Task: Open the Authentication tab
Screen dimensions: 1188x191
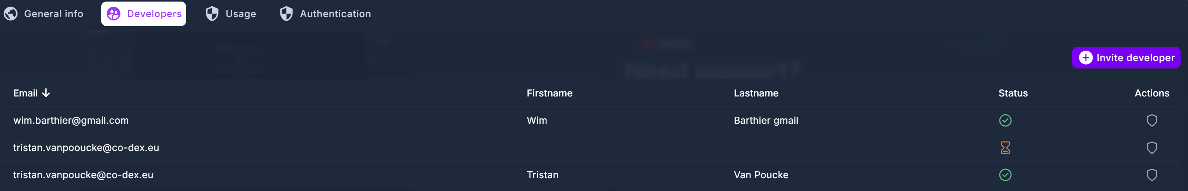Action: pyautogui.click(x=335, y=14)
